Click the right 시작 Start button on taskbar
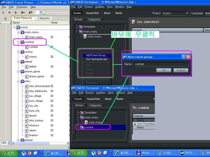Viewport: 210px width, 157px height. pyautogui.click(x=79, y=153)
